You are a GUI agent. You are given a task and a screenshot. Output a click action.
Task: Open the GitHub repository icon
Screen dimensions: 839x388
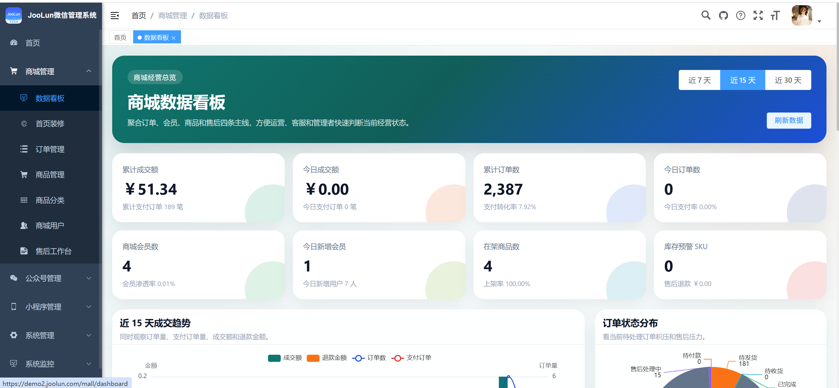[723, 15]
